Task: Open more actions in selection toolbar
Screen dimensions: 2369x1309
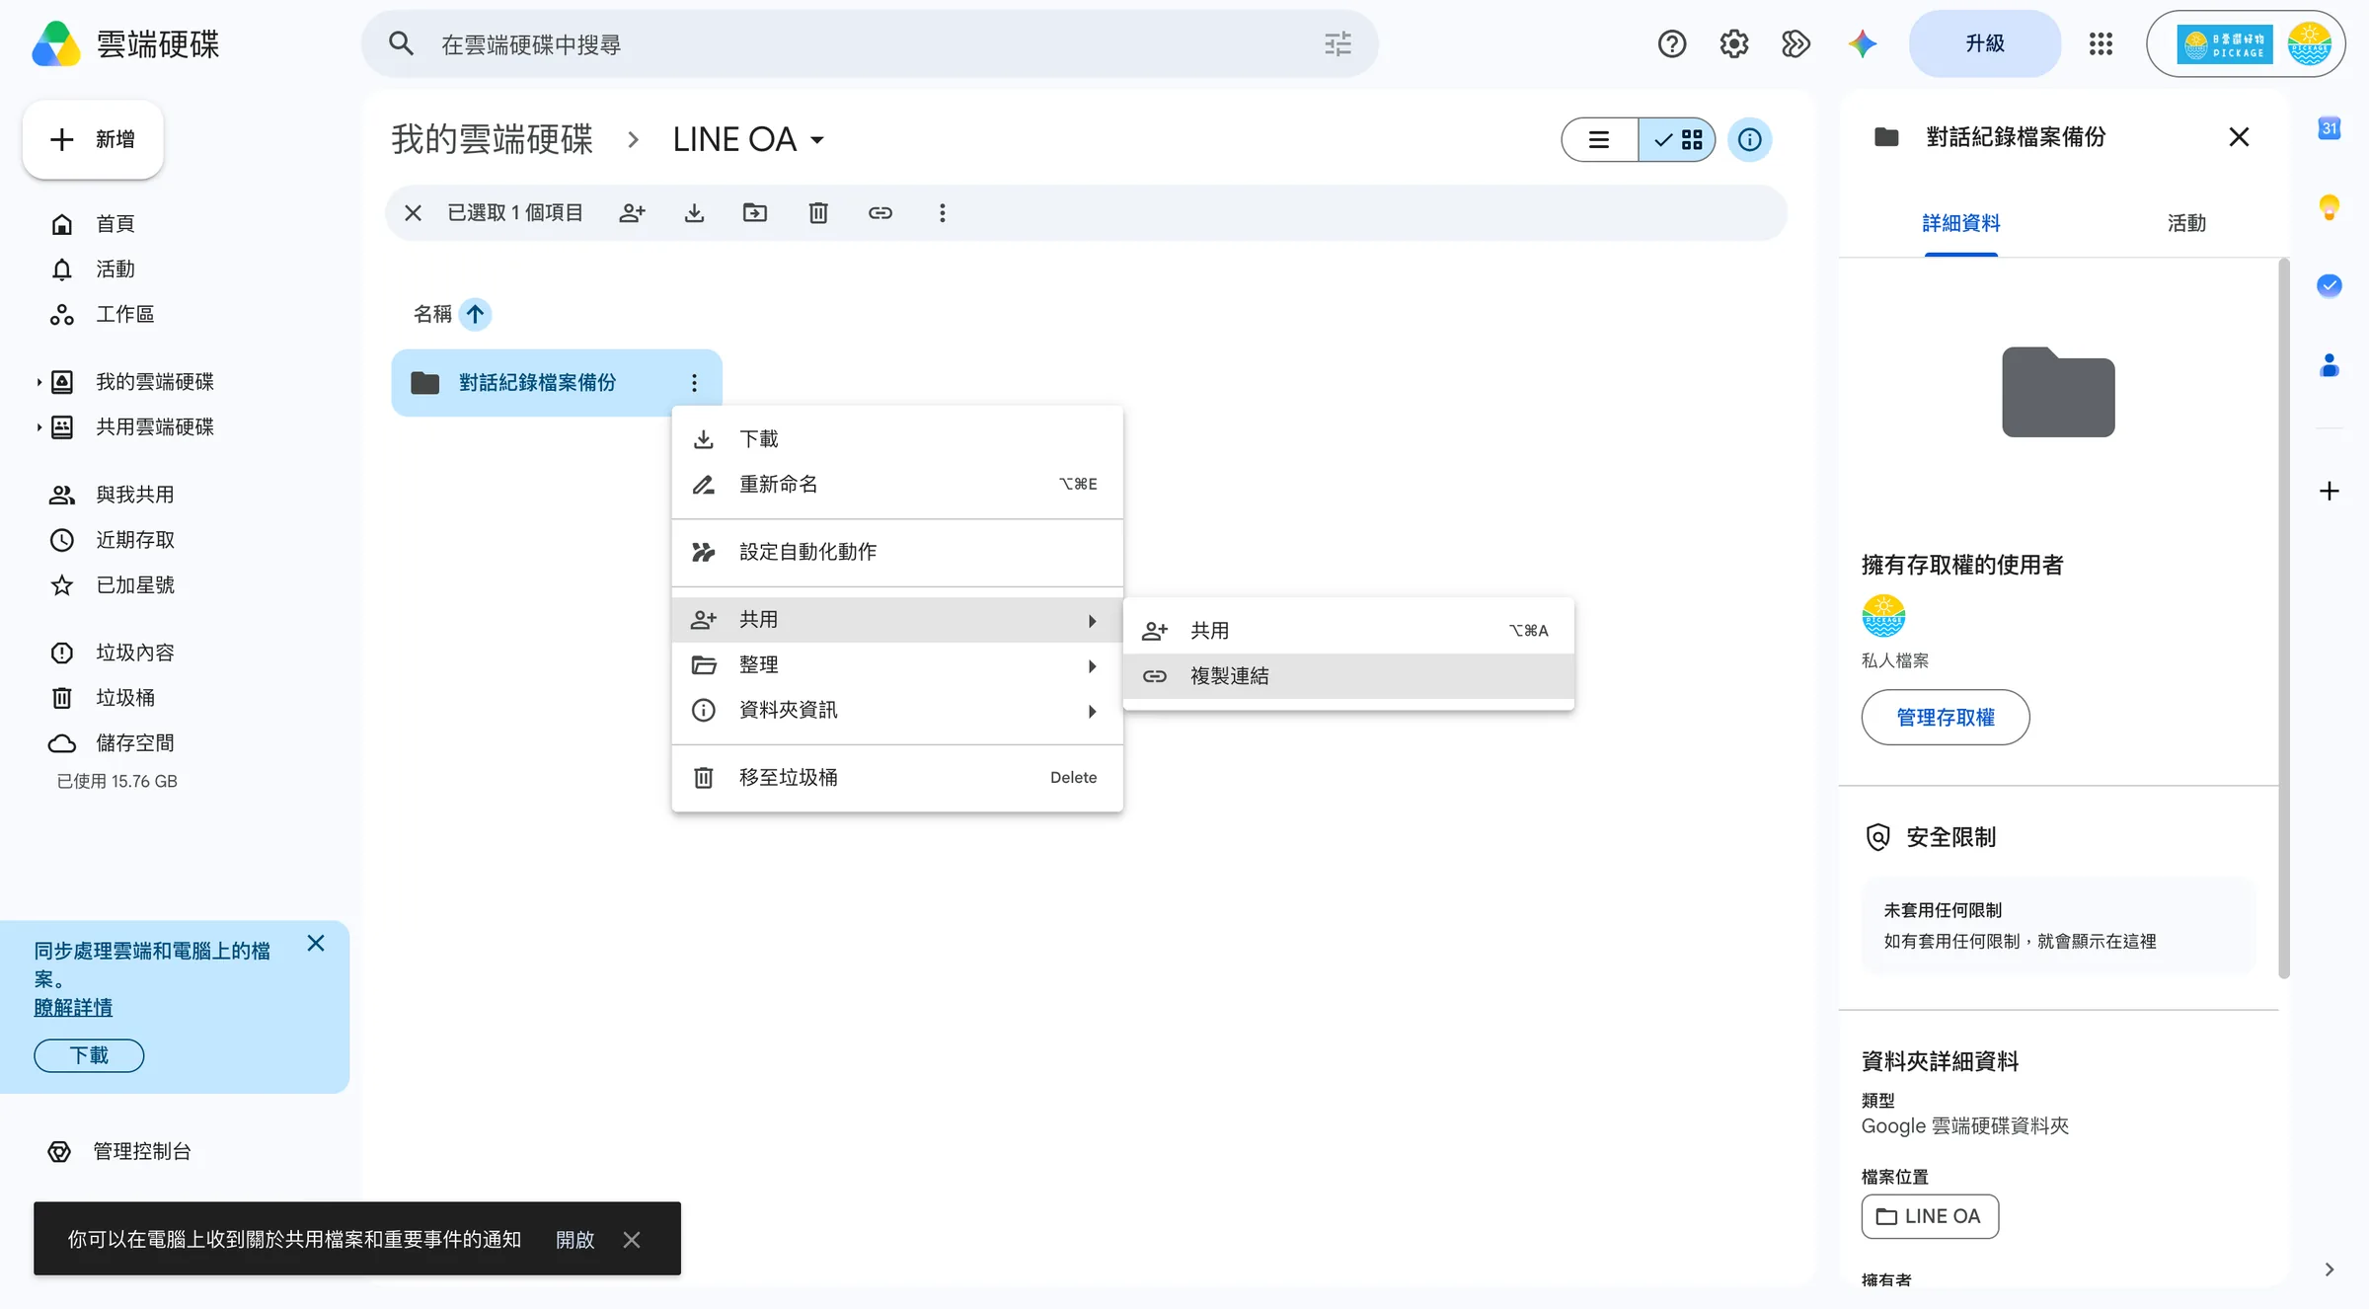Action: coord(943,212)
